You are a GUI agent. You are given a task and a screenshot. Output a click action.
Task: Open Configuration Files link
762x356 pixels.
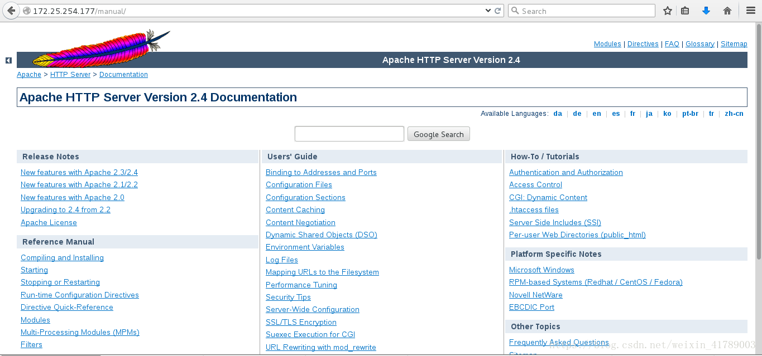tap(299, 185)
